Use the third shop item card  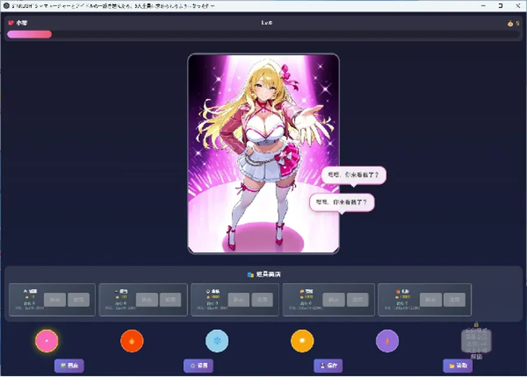262,300
